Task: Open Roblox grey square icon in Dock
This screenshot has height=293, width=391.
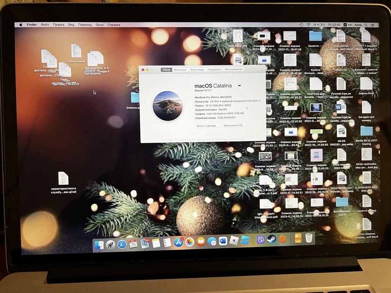Action: click(x=234, y=240)
